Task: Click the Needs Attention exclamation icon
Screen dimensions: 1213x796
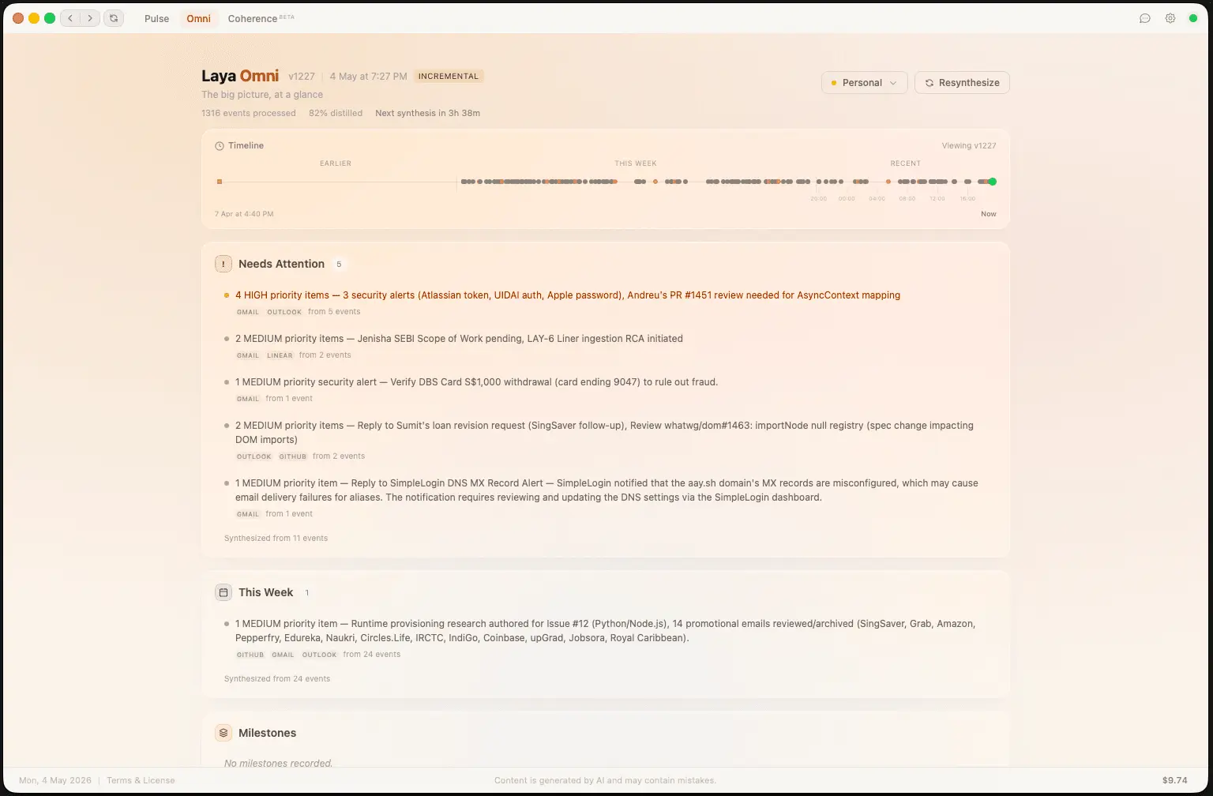Action: [223, 264]
